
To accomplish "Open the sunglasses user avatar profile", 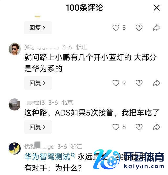I will (15, 49).
